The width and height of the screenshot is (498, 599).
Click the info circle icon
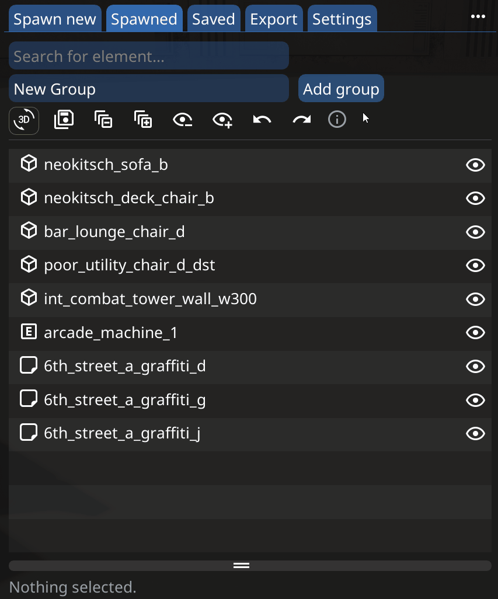click(337, 120)
